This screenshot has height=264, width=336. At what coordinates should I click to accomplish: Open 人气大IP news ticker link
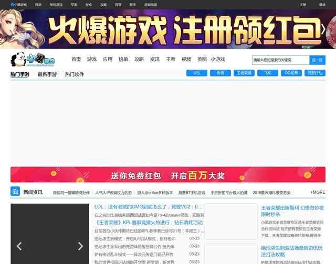click(x=113, y=193)
